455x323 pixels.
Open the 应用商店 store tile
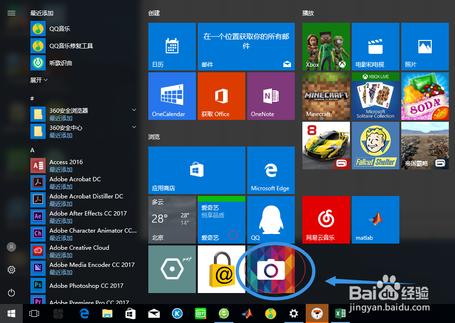pyautogui.click(x=197, y=170)
